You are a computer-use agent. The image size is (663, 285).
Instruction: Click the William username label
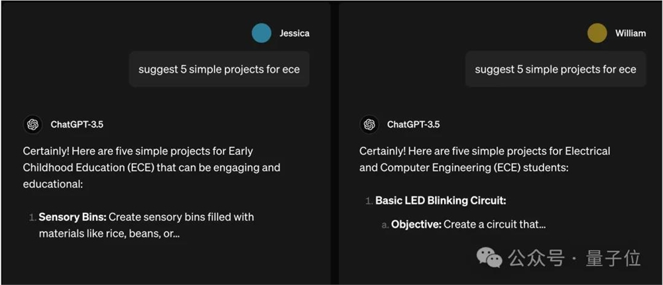click(x=630, y=33)
